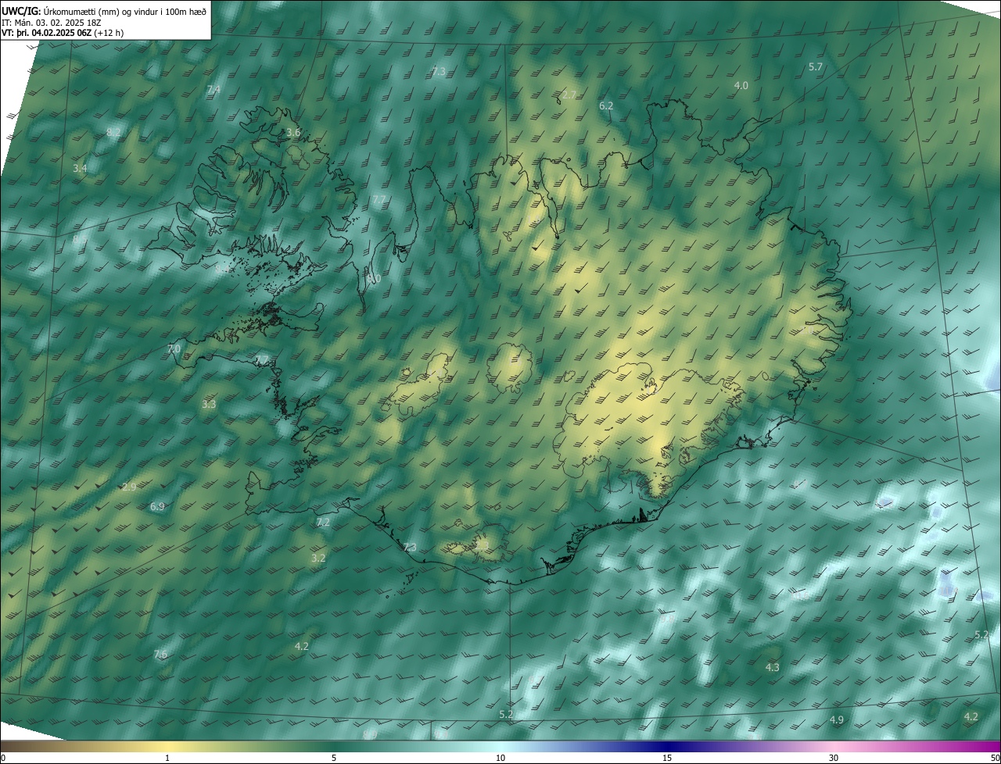The image size is (1001, 764).
Task: Click the 6.9 value label
Action: pyautogui.click(x=157, y=507)
